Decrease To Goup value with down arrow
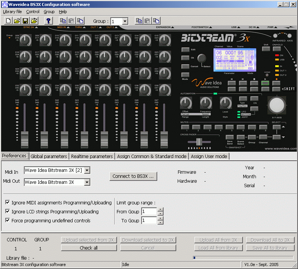 tap(161, 222)
